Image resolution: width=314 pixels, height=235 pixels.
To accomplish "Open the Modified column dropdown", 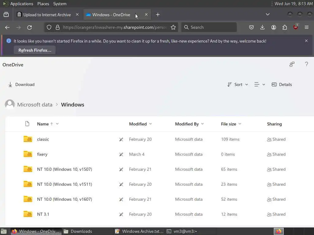I will tap(151, 124).
